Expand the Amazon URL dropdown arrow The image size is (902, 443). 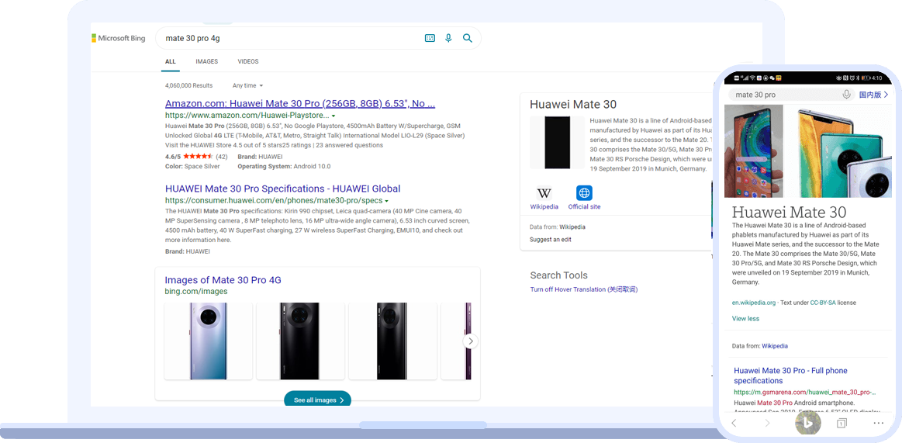point(333,116)
